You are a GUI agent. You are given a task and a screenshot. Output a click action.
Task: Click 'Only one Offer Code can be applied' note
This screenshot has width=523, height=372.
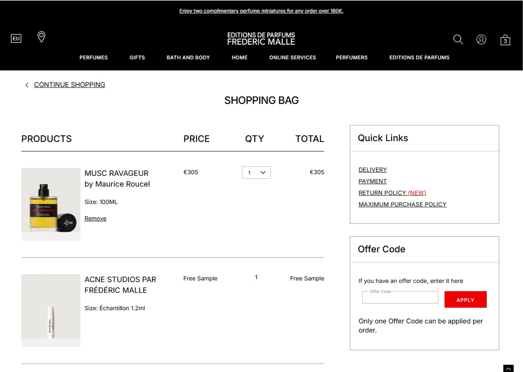420,326
